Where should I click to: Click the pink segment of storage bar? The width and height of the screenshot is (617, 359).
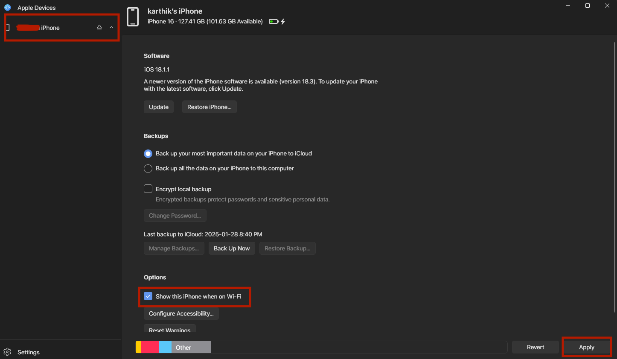(150, 347)
